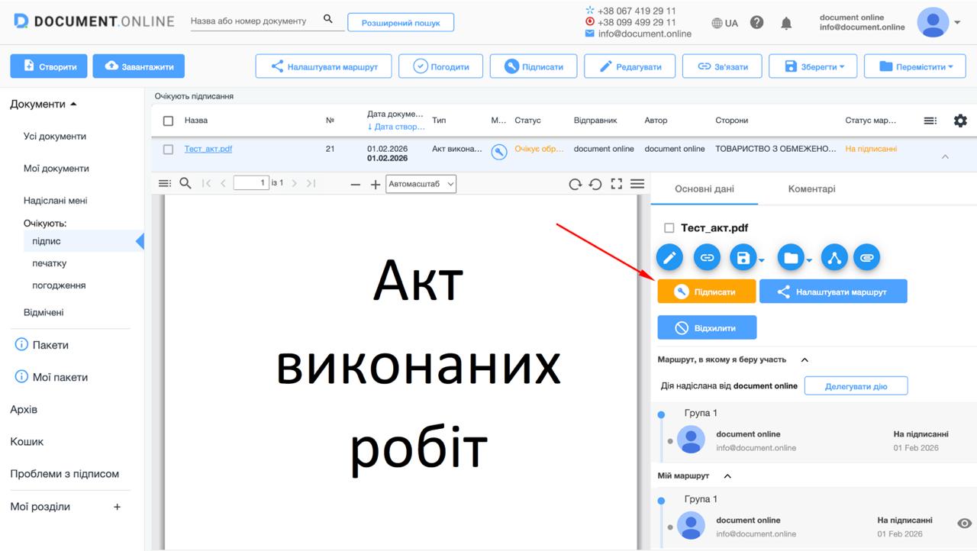Rotate PDF page clockwise
Image resolution: width=977 pixels, height=551 pixels.
[575, 184]
